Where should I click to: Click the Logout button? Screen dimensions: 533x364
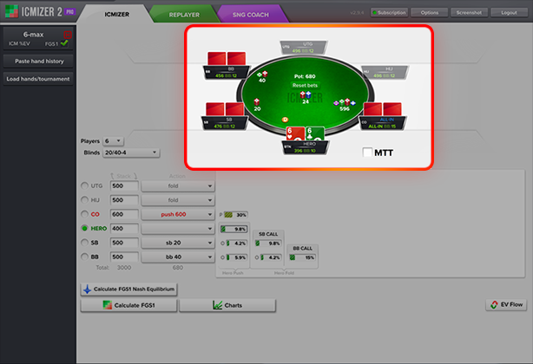pyautogui.click(x=509, y=12)
